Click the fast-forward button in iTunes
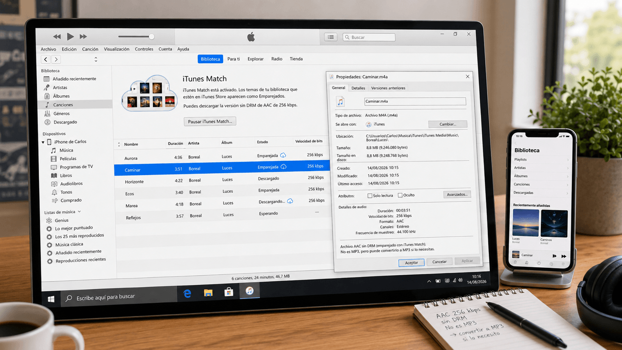 pyautogui.click(x=83, y=36)
